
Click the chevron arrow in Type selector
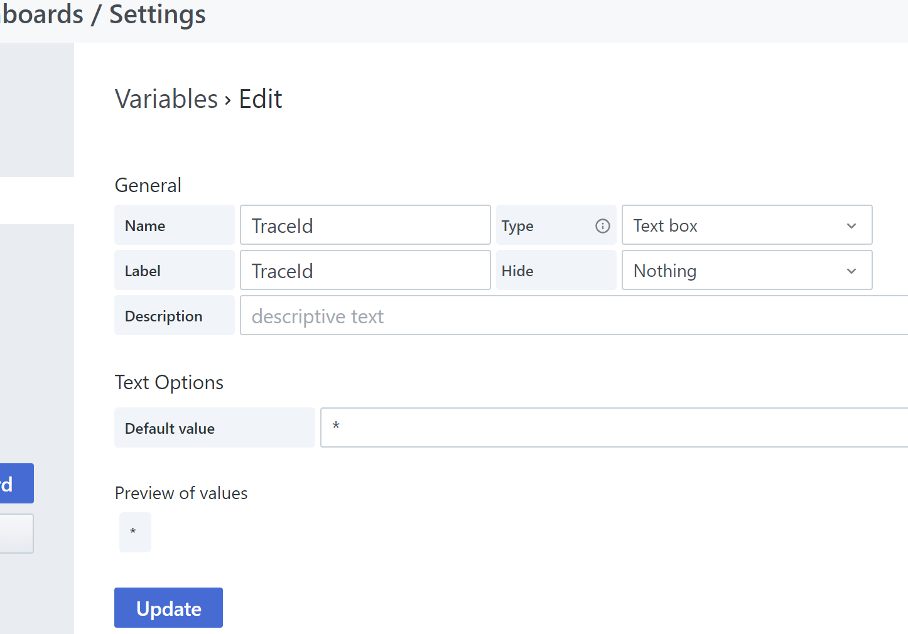(851, 226)
